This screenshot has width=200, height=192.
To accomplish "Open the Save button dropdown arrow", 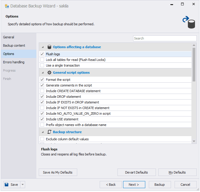I will coord(22,185).
